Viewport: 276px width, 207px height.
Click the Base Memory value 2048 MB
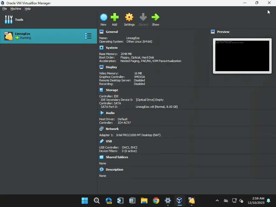pyautogui.click(x=126, y=54)
